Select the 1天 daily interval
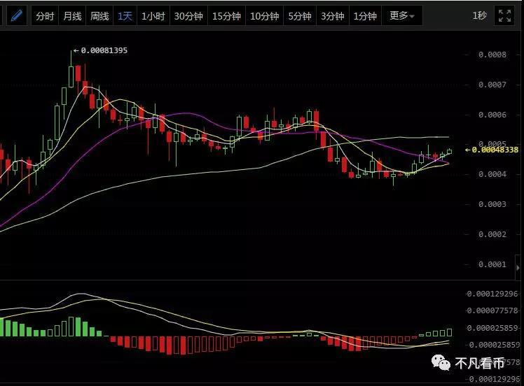Screen dimensions: 524x386 tap(125, 15)
